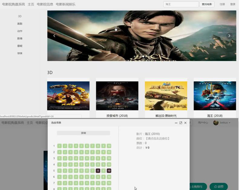
Task: Click the sold dark seat 8 in row 5
Action: point(98,171)
